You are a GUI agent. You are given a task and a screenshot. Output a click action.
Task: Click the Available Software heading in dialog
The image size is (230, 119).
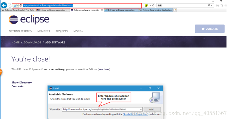(x=61, y=94)
